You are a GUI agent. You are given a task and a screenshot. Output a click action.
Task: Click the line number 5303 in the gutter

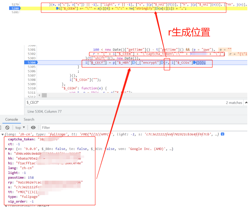tap(32, 58)
